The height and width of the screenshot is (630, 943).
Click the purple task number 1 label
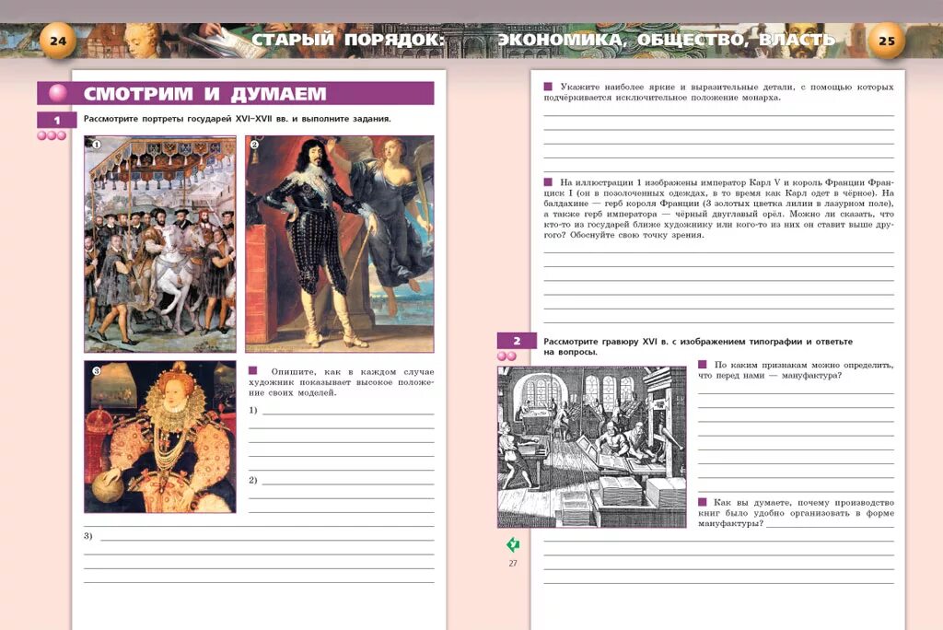(x=57, y=120)
